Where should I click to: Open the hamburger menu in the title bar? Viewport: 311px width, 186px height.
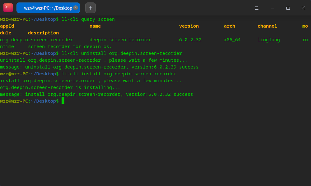pyautogui.click(x=257, y=8)
